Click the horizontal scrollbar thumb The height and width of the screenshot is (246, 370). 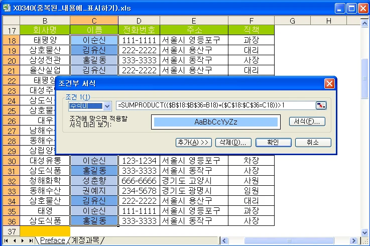pos(289,241)
